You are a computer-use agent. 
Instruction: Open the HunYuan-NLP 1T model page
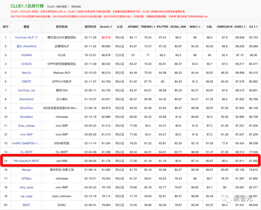(x=26, y=37)
